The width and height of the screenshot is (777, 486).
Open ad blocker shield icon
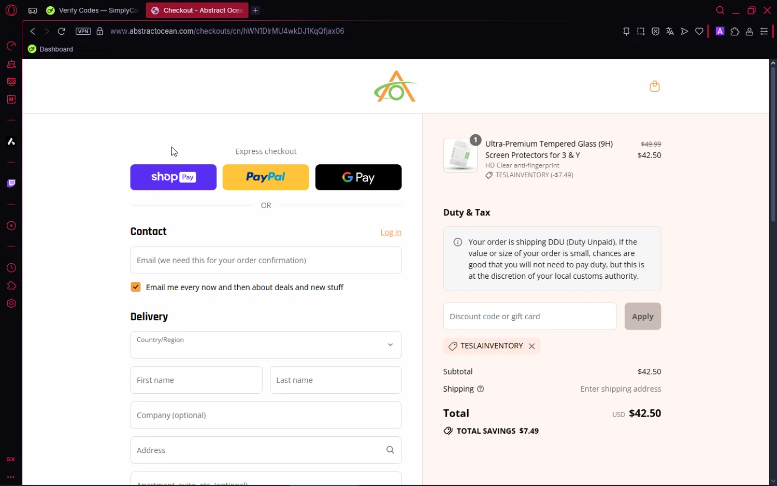click(655, 32)
